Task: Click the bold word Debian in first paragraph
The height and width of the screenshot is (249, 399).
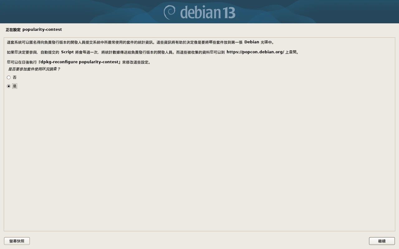Action: point(252,42)
